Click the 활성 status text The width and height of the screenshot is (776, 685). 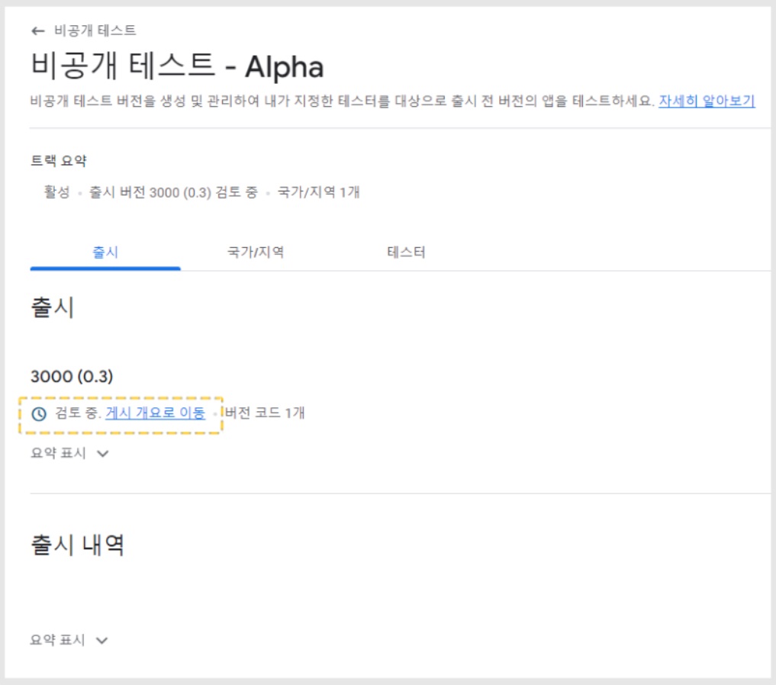tap(57, 192)
